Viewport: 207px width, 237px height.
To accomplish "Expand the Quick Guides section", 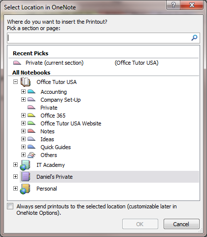I will click(x=23, y=147).
